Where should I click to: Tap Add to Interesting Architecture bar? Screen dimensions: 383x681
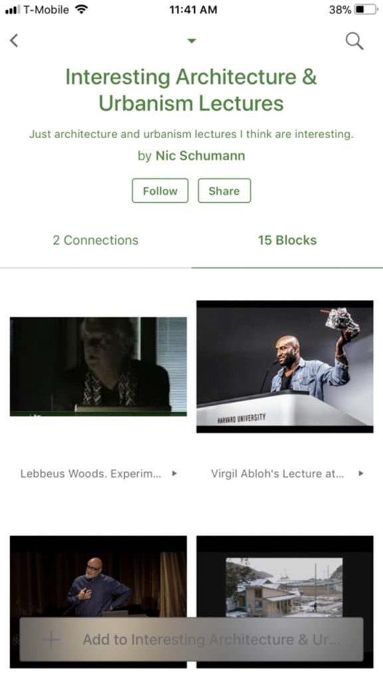pyautogui.click(x=191, y=639)
